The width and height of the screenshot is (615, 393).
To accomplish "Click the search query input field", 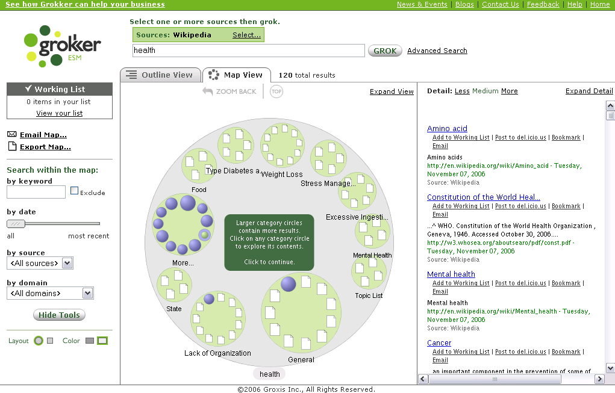I will click(x=249, y=50).
